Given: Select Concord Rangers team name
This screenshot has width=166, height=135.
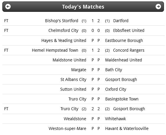Looking at the screenshot, I should click(x=128, y=50).
